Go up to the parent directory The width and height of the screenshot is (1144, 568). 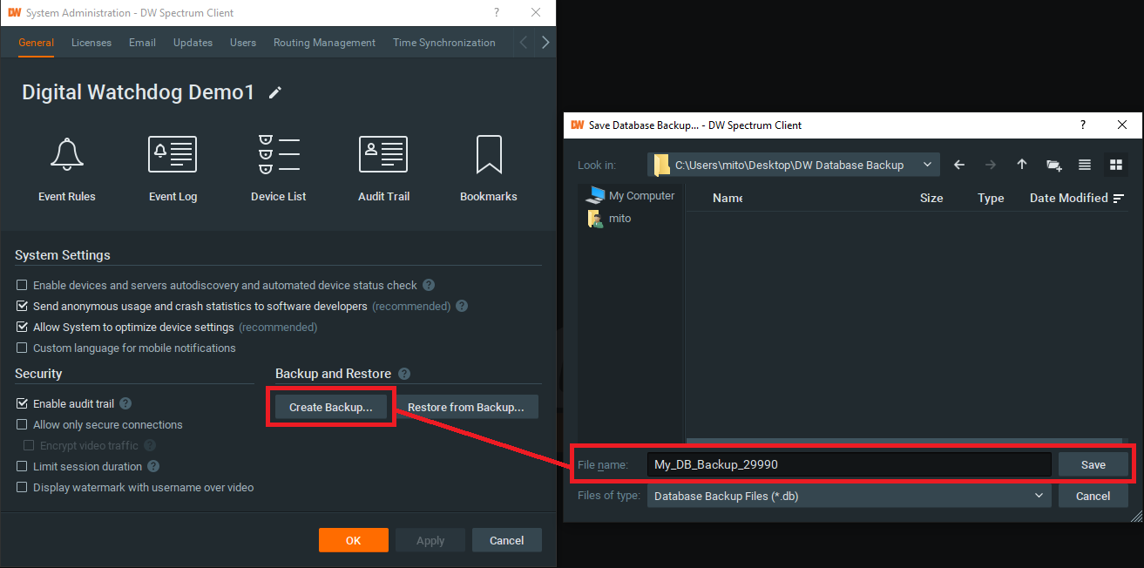[x=1022, y=165]
